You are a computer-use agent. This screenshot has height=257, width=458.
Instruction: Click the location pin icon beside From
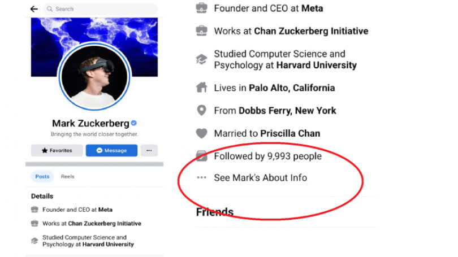coord(201,111)
